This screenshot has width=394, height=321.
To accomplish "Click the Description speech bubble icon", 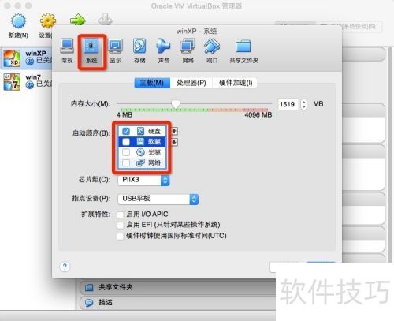I will click(89, 303).
